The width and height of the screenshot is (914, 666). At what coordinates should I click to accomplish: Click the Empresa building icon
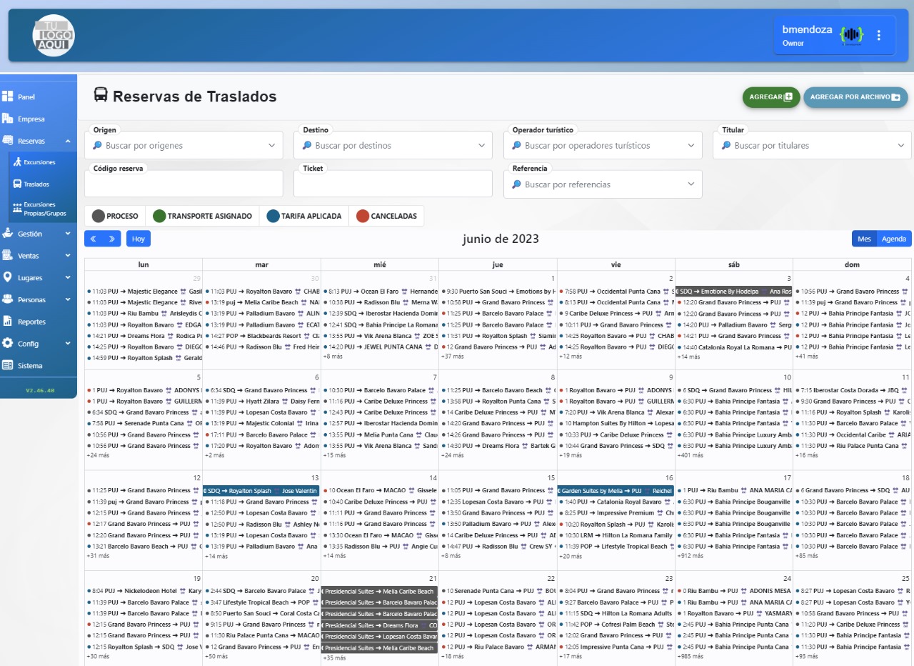pyautogui.click(x=8, y=119)
